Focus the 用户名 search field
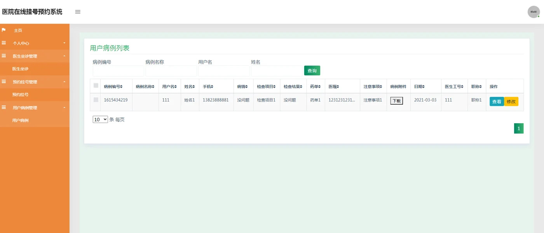 click(x=224, y=71)
